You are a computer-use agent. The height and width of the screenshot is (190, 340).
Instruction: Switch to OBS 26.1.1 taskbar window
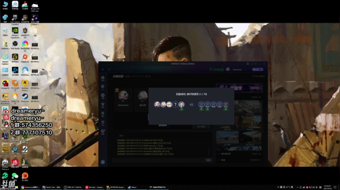73,187
